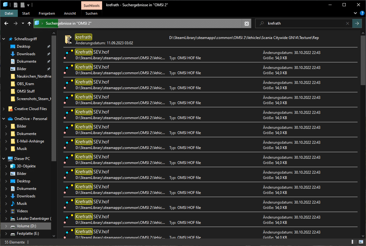This screenshot has width=366, height=246.
Task: Open the Suchen ribbon tab
Action: click(91, 13)
